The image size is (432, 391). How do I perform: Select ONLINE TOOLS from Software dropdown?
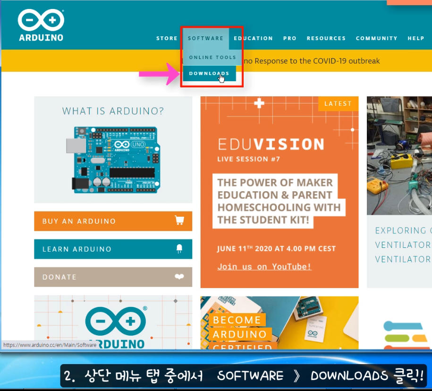click(212, 57)
